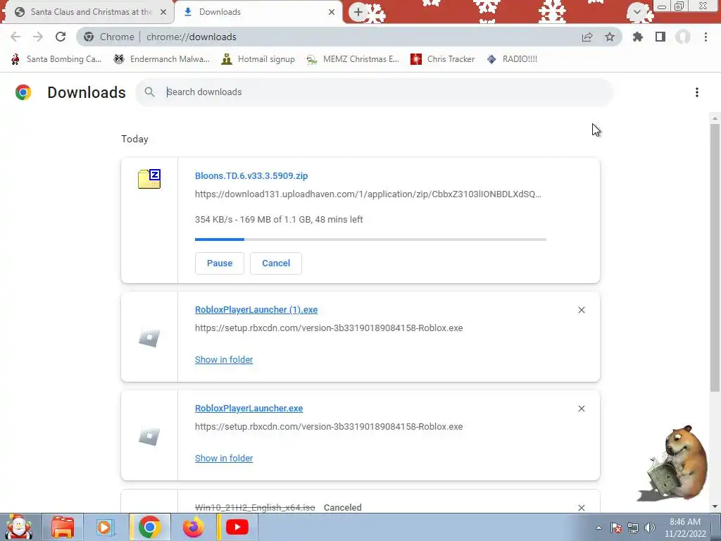
Task: Open the Extensions puzzle icon
Action: (638, 37)
